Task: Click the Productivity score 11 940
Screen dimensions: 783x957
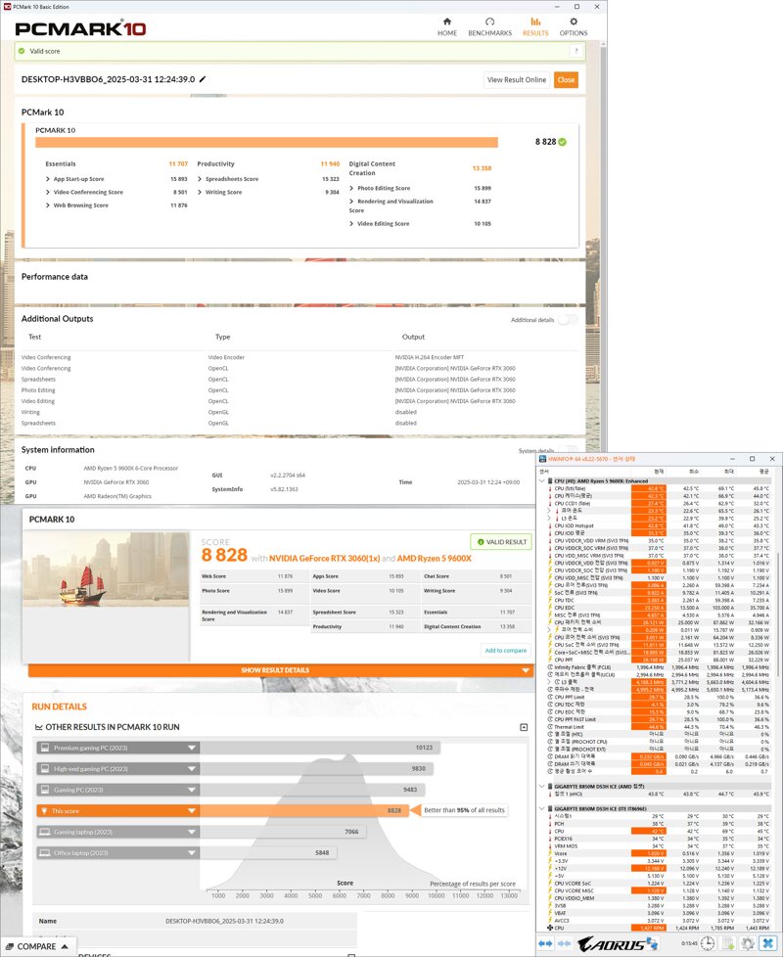Action: click(330, 164)
